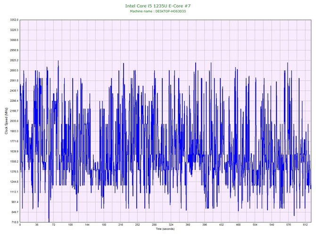Select the 1903.3 y-axis label
The width and height of the screenshot is (316, 237).
pos(14,131)
